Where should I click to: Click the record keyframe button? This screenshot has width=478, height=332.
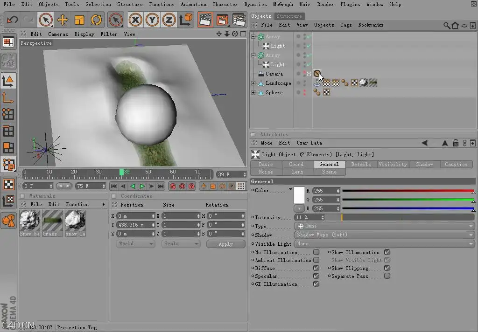(x=173, y=186)
